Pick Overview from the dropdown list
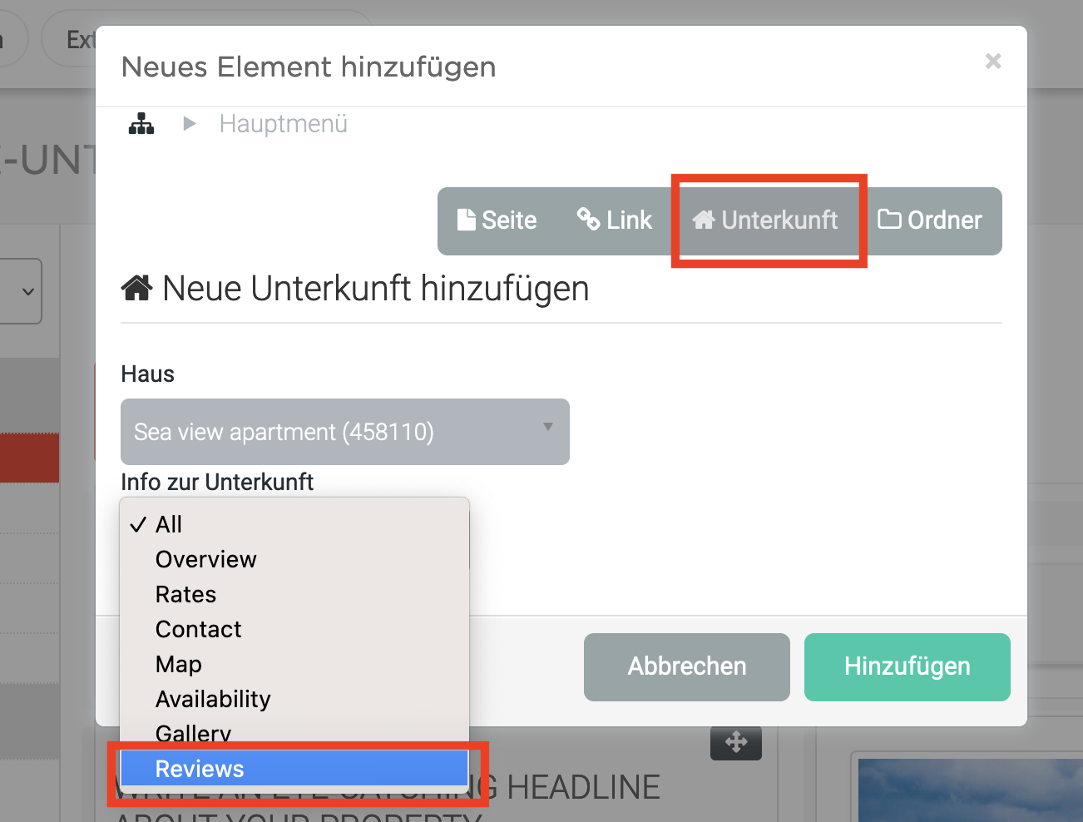Viewport: 1083px width, 822px height. tap(205, 559)
